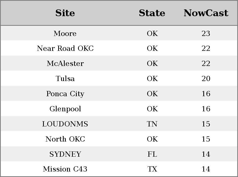
Task: Click the McAlester site name
Action: (65, 63)
